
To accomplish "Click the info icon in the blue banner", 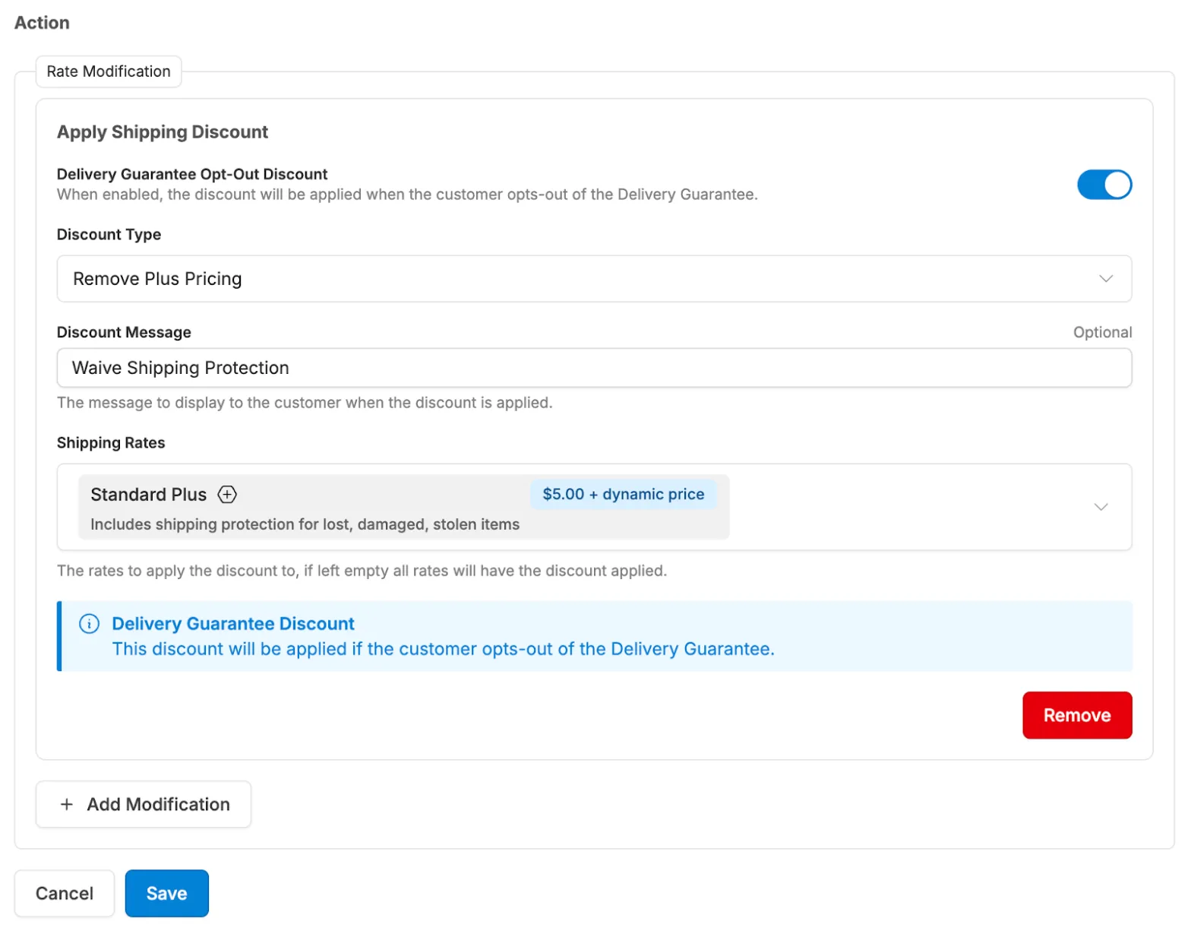I will click(89, 624).
